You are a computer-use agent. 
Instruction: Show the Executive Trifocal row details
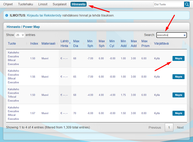178,95
